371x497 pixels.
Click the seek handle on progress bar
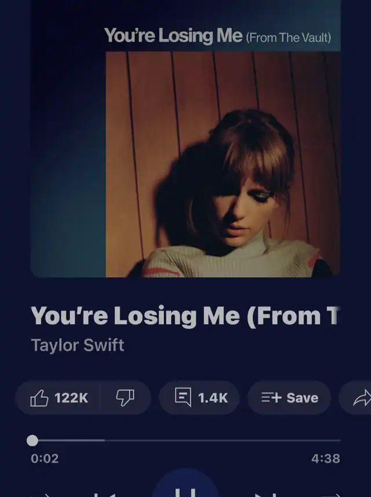32,441
